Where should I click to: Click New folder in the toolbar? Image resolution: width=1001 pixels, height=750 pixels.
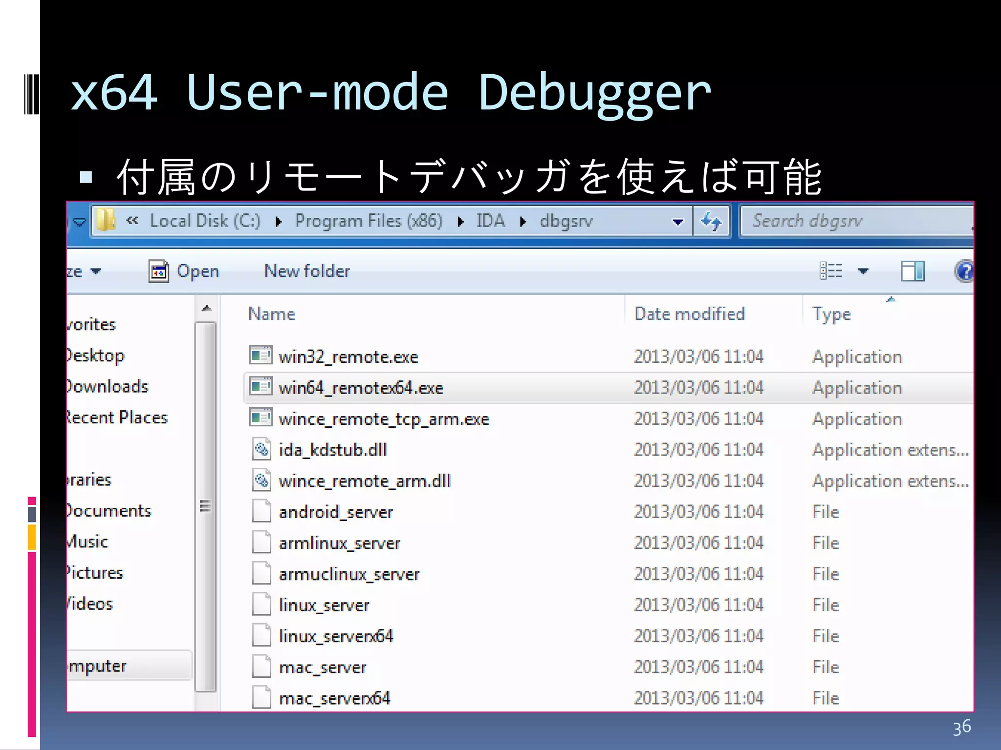pos(307,271)
